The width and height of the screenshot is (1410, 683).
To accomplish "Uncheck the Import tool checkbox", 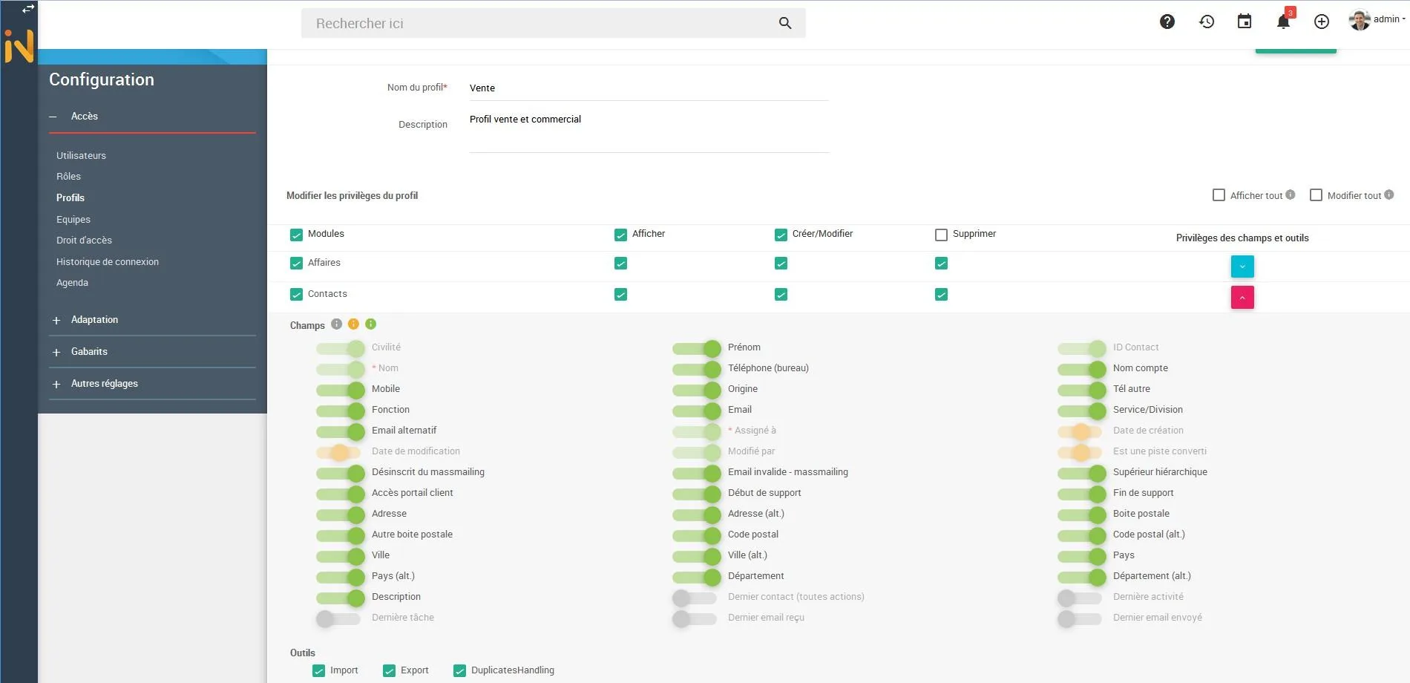I will tap(318, 670).
